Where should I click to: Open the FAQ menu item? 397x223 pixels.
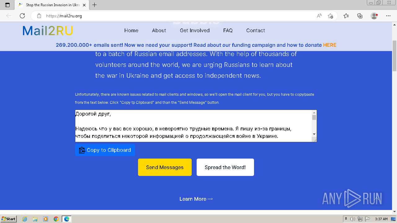(228, 30)
